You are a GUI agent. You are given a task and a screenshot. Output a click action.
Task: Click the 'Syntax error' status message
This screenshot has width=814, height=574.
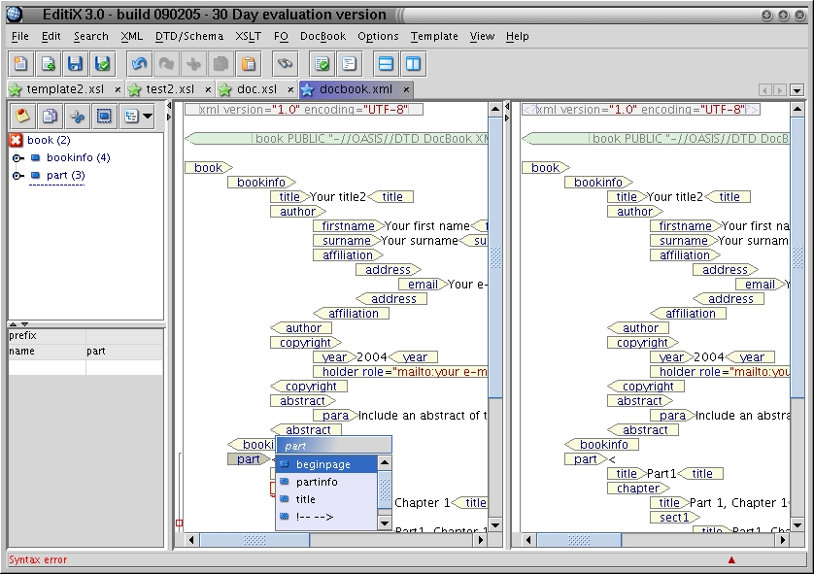38,560
